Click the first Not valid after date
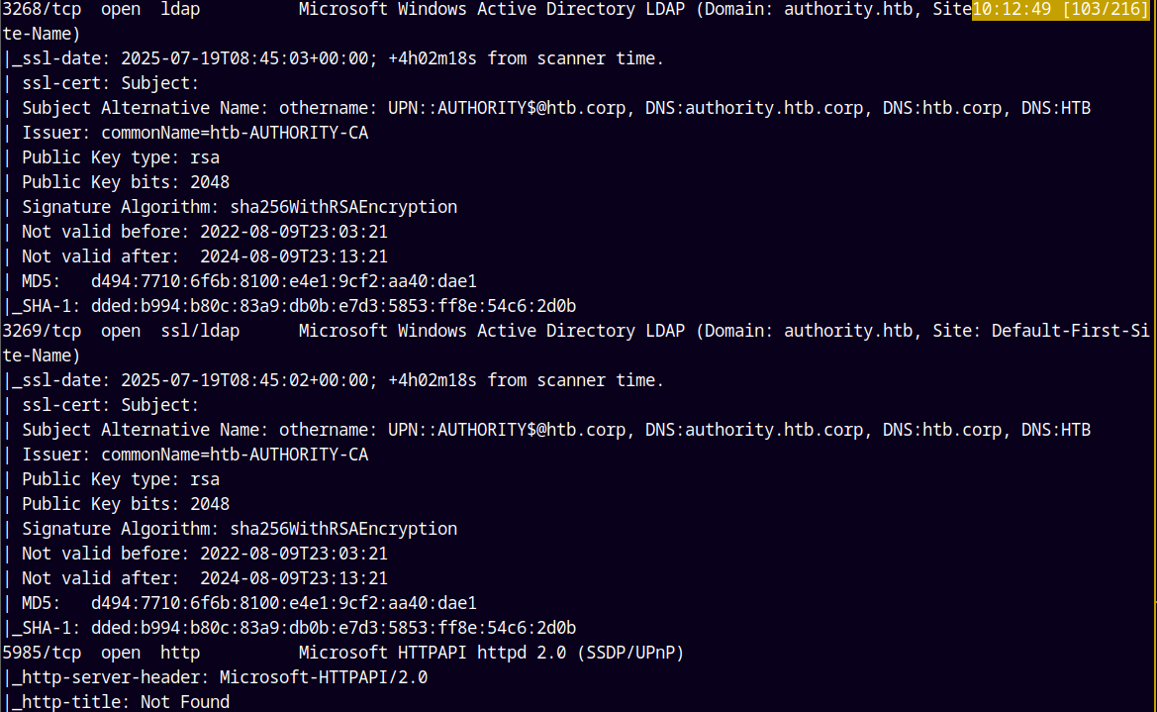The width and height of the screenshot is (1157, 712). click(x=294, y=256)
